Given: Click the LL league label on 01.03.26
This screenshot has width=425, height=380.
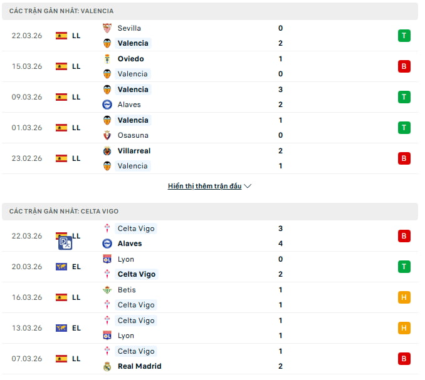Looking at the screenshot, I should coord(76,128).
